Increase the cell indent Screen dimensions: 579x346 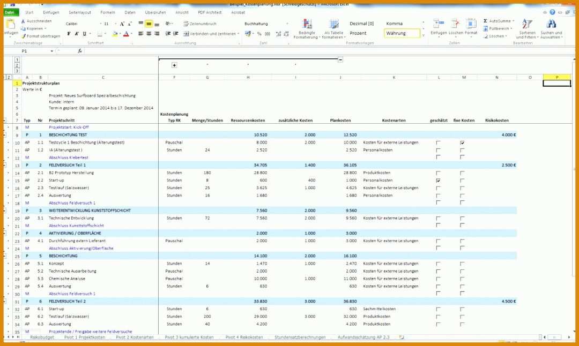(176, 34)
